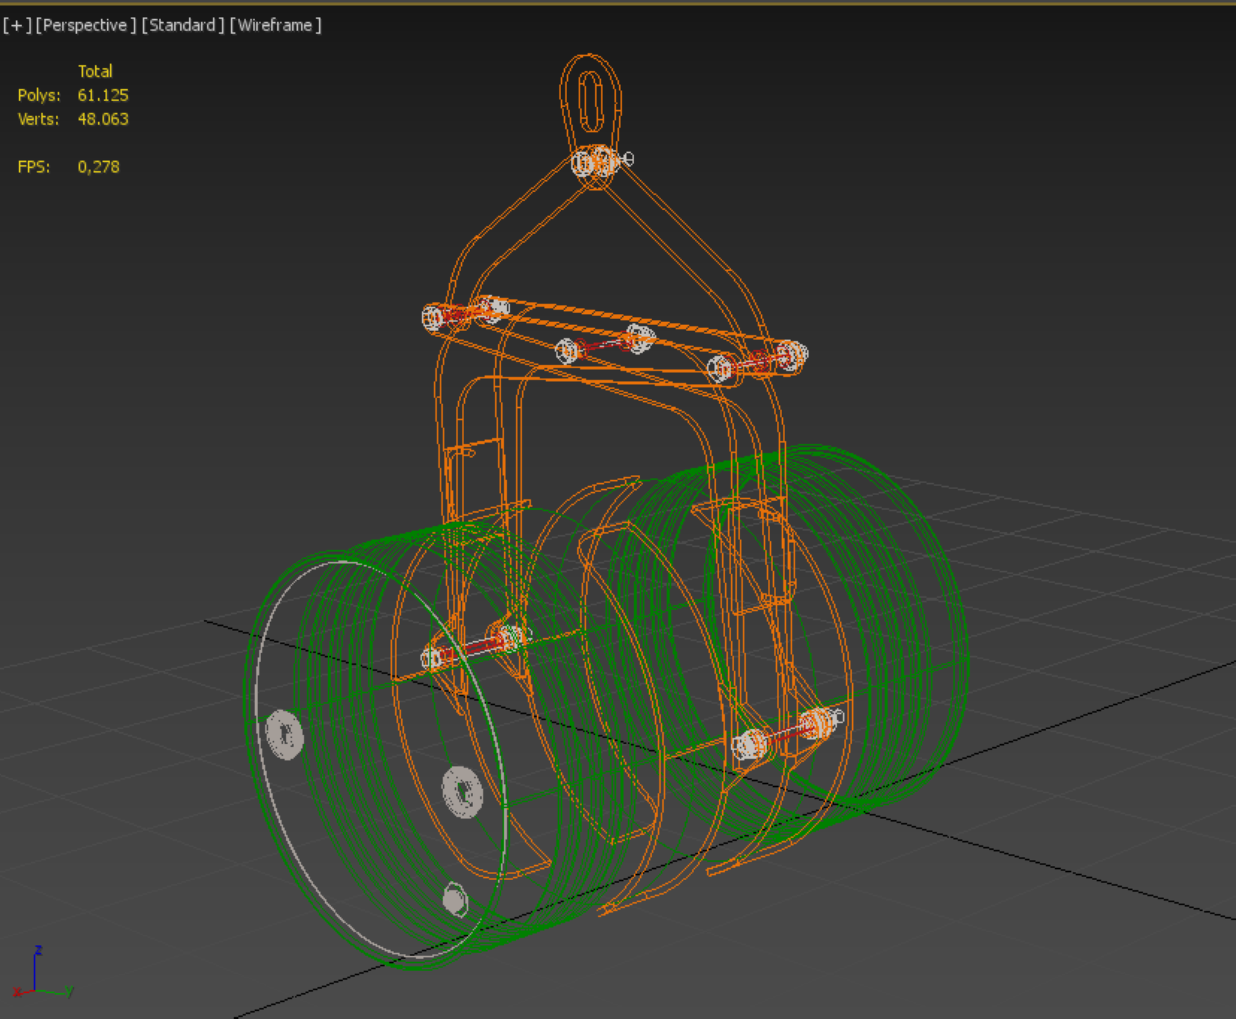Click the FPS readout 0,278

[x=98, y=168]
